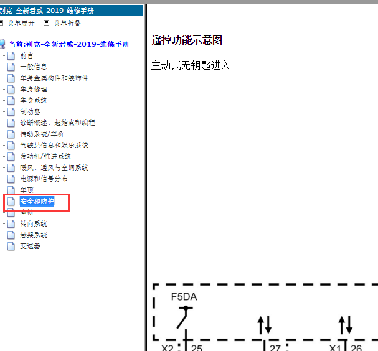Open the 一般信息 chapter
This screenshot has width=378, height=351.
click(34, 67)
